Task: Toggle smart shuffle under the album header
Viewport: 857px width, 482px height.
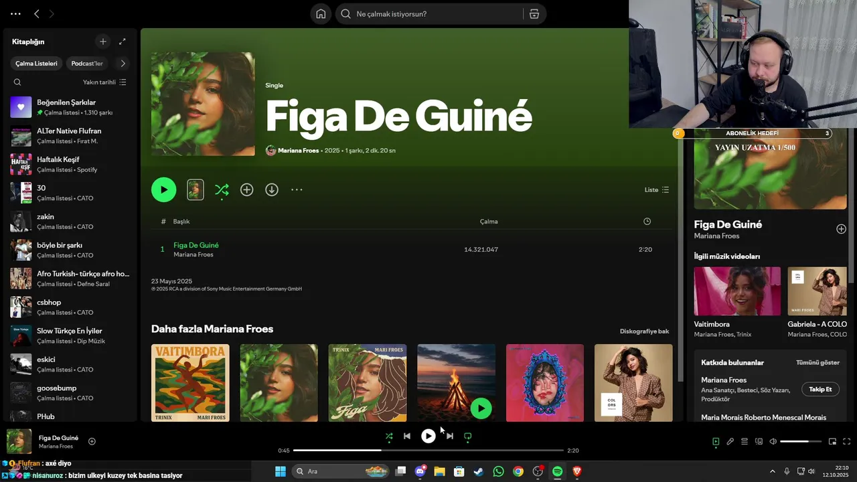Action: 222,190
